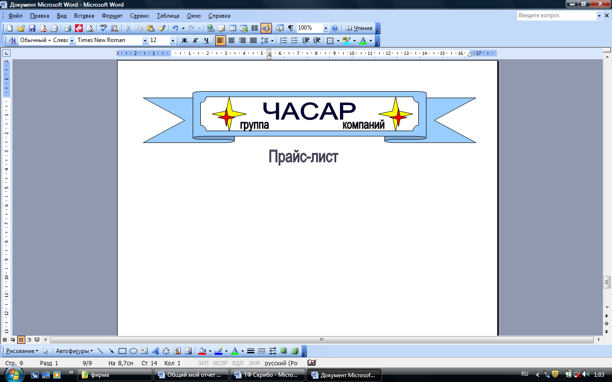Insert a diagram or organization chart
This screenshot has height=382, width=612.
166,351
